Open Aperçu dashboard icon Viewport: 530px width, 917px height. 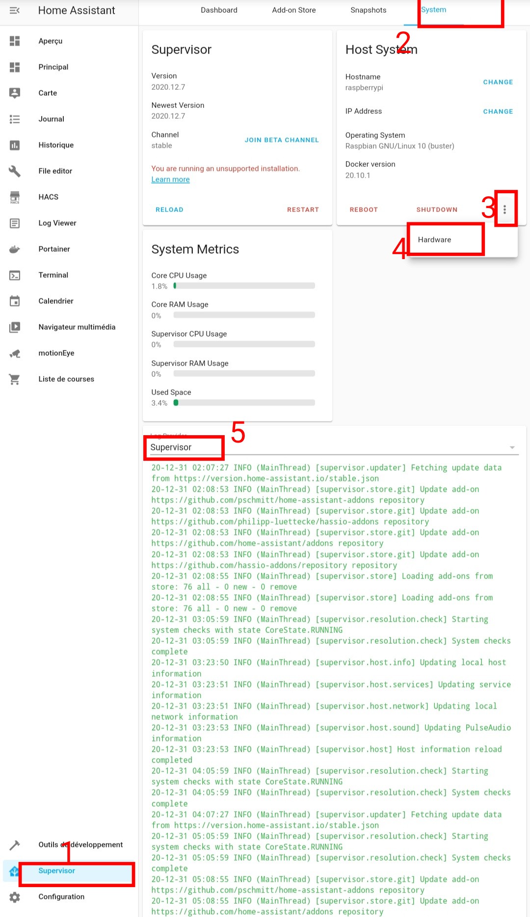15,41
